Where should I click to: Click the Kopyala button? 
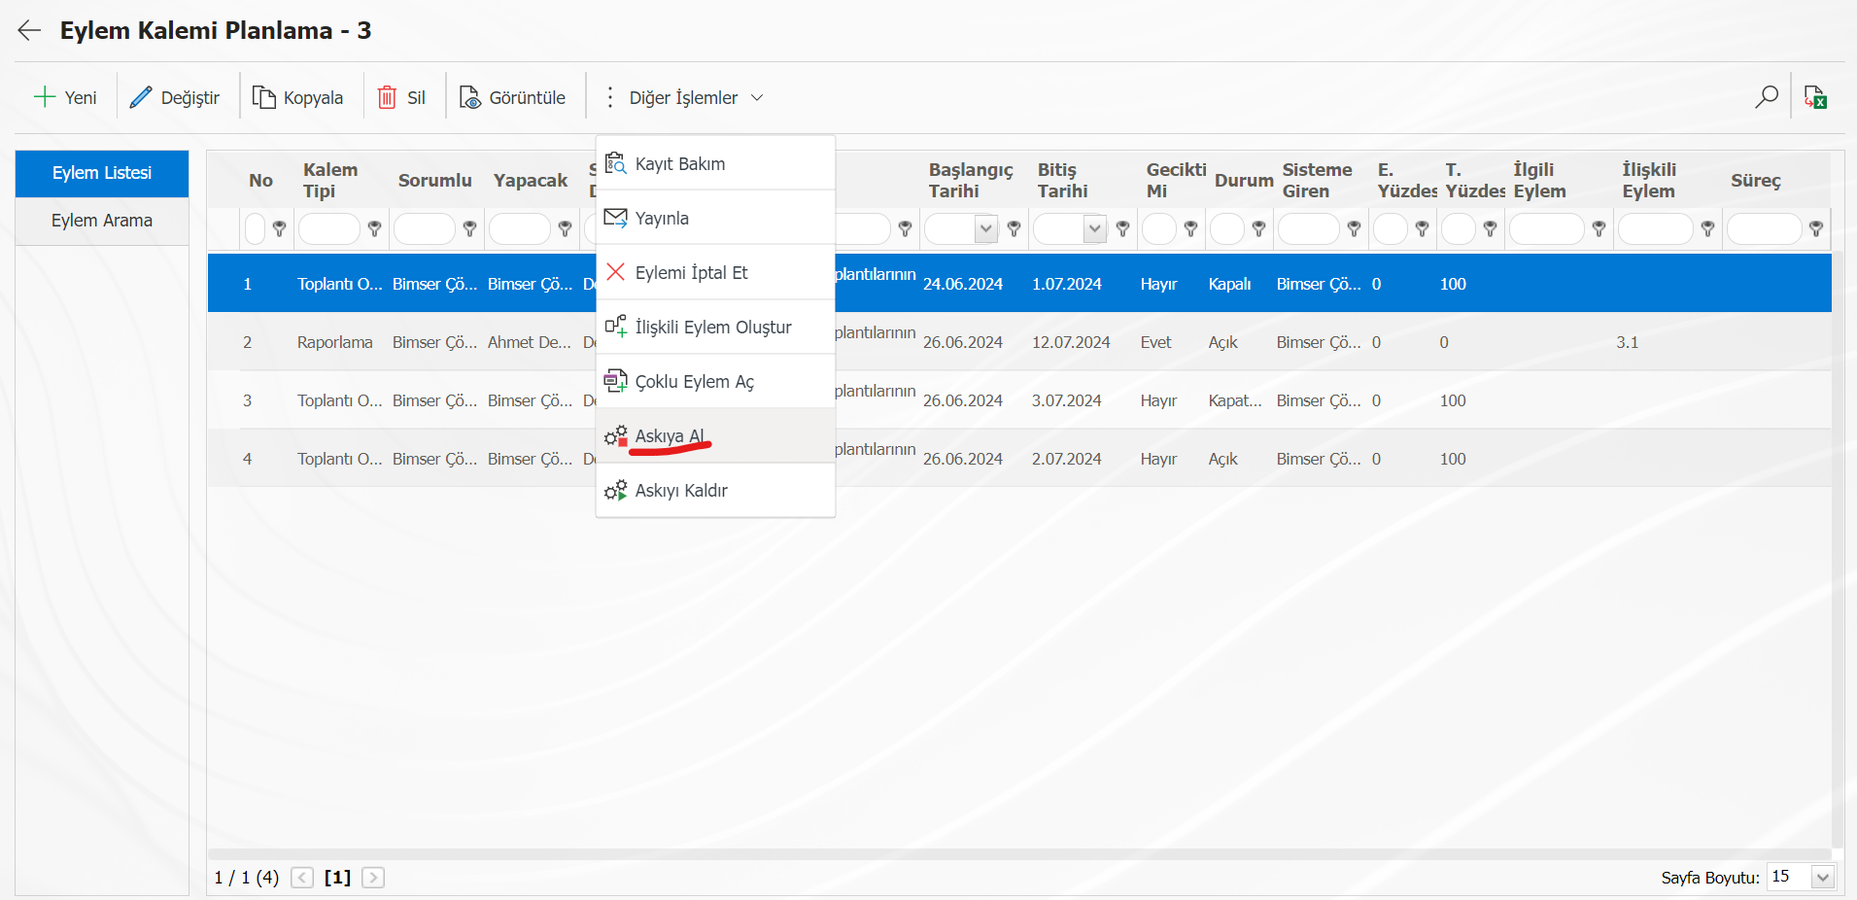point(298,97)
